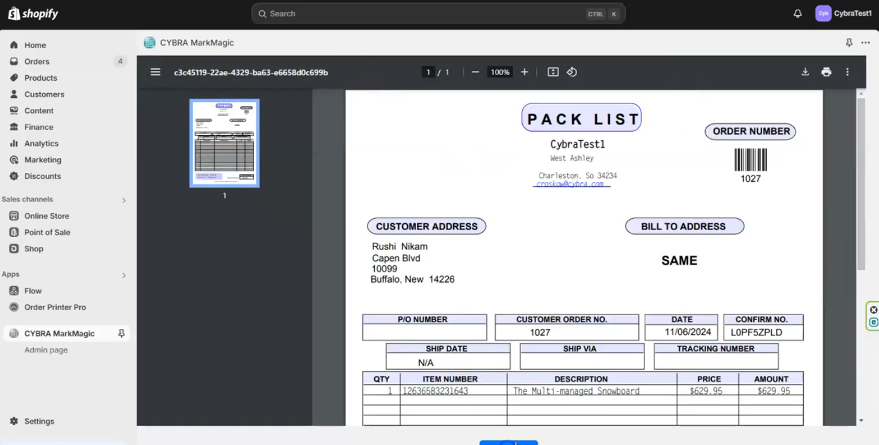
Task: Click the PDF scroll down arrow
Action: [861, 420]
